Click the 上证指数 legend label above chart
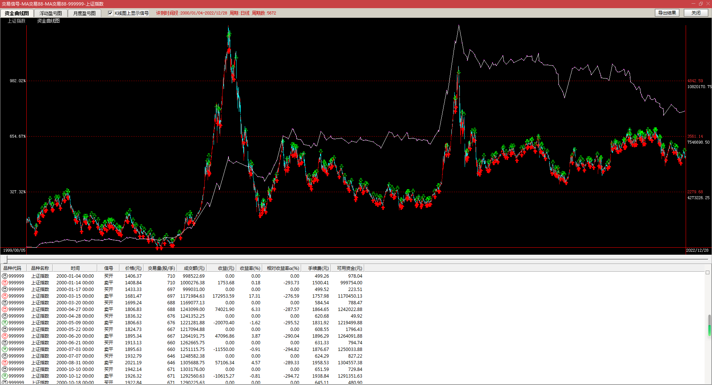Screen dimensions: 712x385 tap(17, 21)
